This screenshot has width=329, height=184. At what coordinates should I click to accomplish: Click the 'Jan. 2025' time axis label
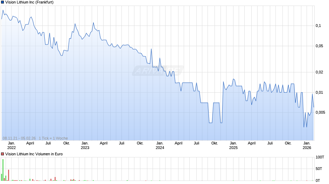[233, 146]
